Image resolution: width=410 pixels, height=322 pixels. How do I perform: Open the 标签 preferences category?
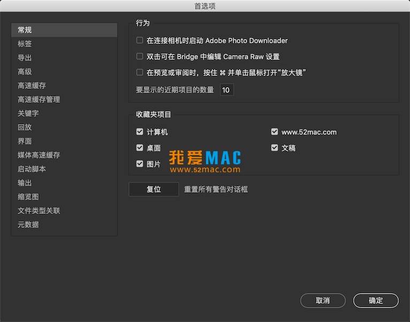pyautogui.click(x=64, y=44)
